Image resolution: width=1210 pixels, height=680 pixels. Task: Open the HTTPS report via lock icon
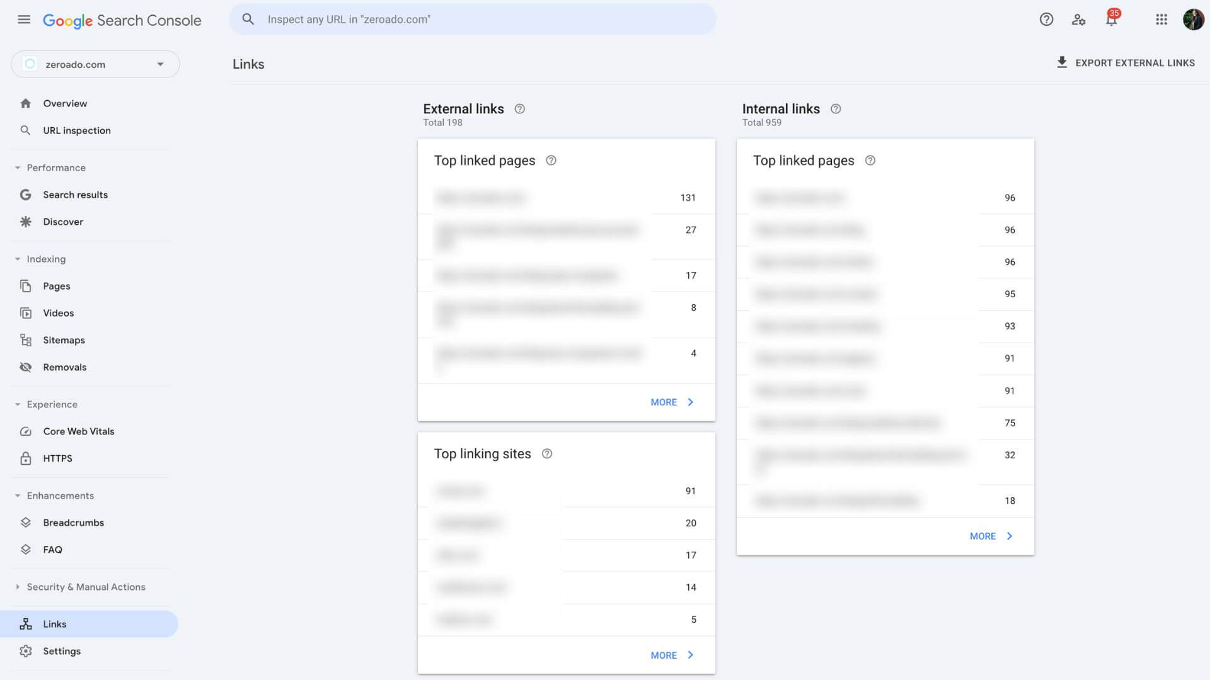click(x=26, y=458)
